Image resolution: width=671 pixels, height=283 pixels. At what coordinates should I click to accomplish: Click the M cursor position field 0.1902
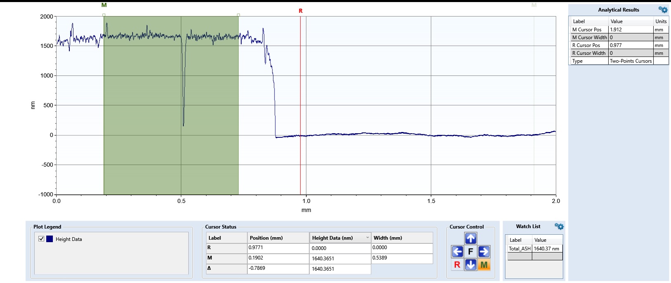(x=278, y=258)
